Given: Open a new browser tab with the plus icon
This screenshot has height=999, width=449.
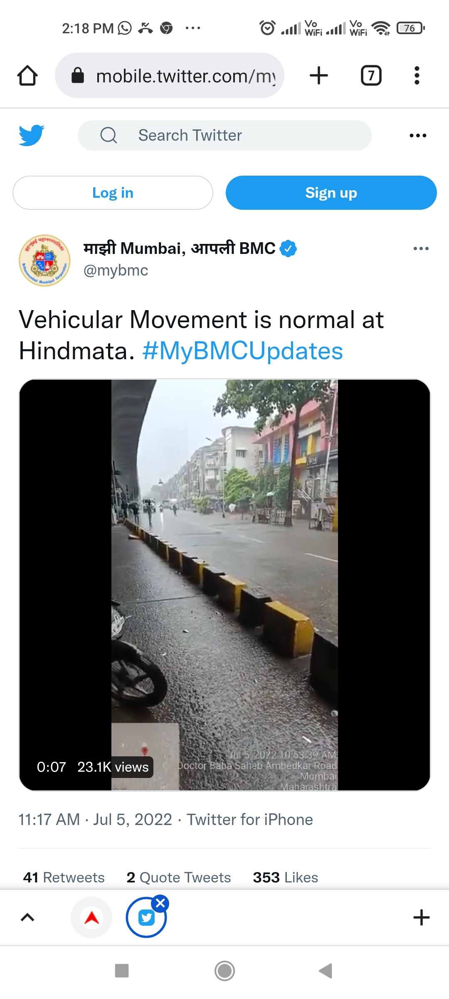Looking at the screenshot, I should coord(318,75).
